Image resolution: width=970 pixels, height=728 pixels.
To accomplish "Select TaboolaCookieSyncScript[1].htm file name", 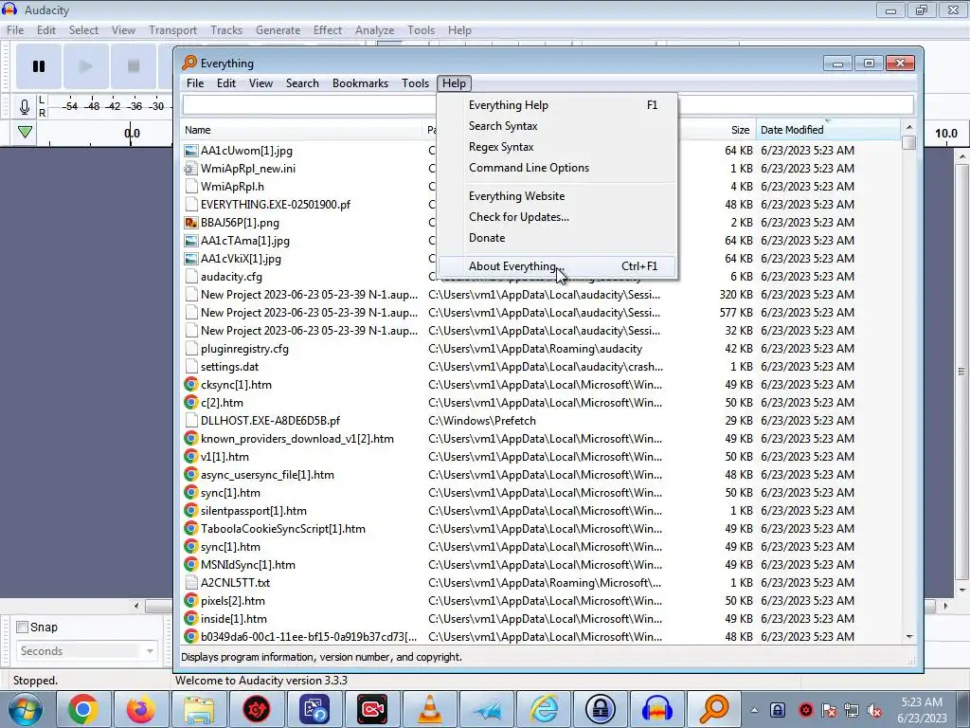I will point(282,529).
